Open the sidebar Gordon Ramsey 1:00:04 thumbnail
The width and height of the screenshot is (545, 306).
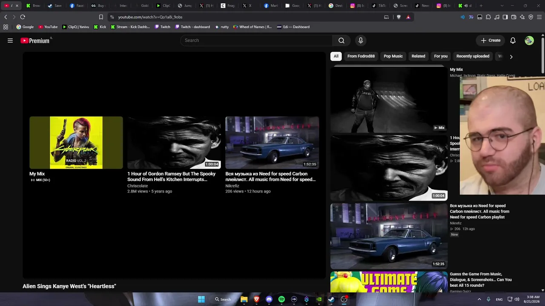point(389,168)
